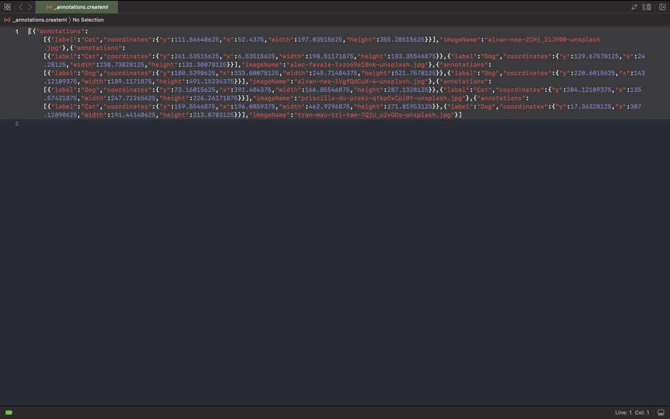Screen dimensions: 670x419
Task: Open the adjust editor options icon
Action: pyautogui.click(x=647, y=7)
